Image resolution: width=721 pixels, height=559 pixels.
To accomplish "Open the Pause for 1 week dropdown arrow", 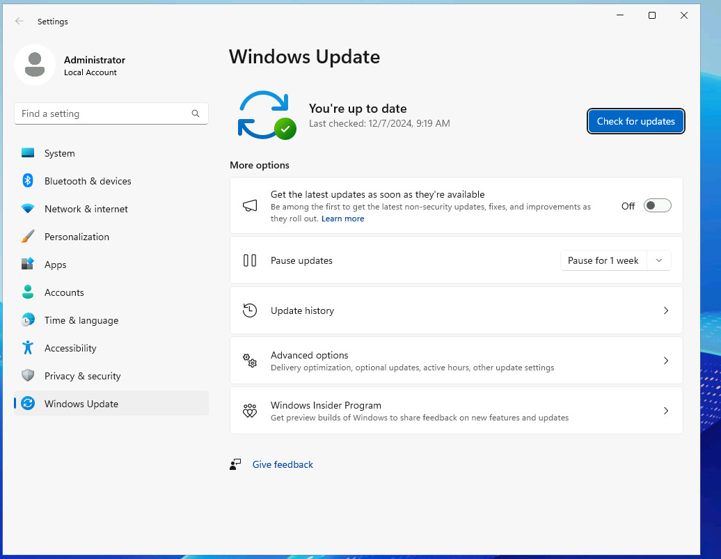I will pos(659,260).
